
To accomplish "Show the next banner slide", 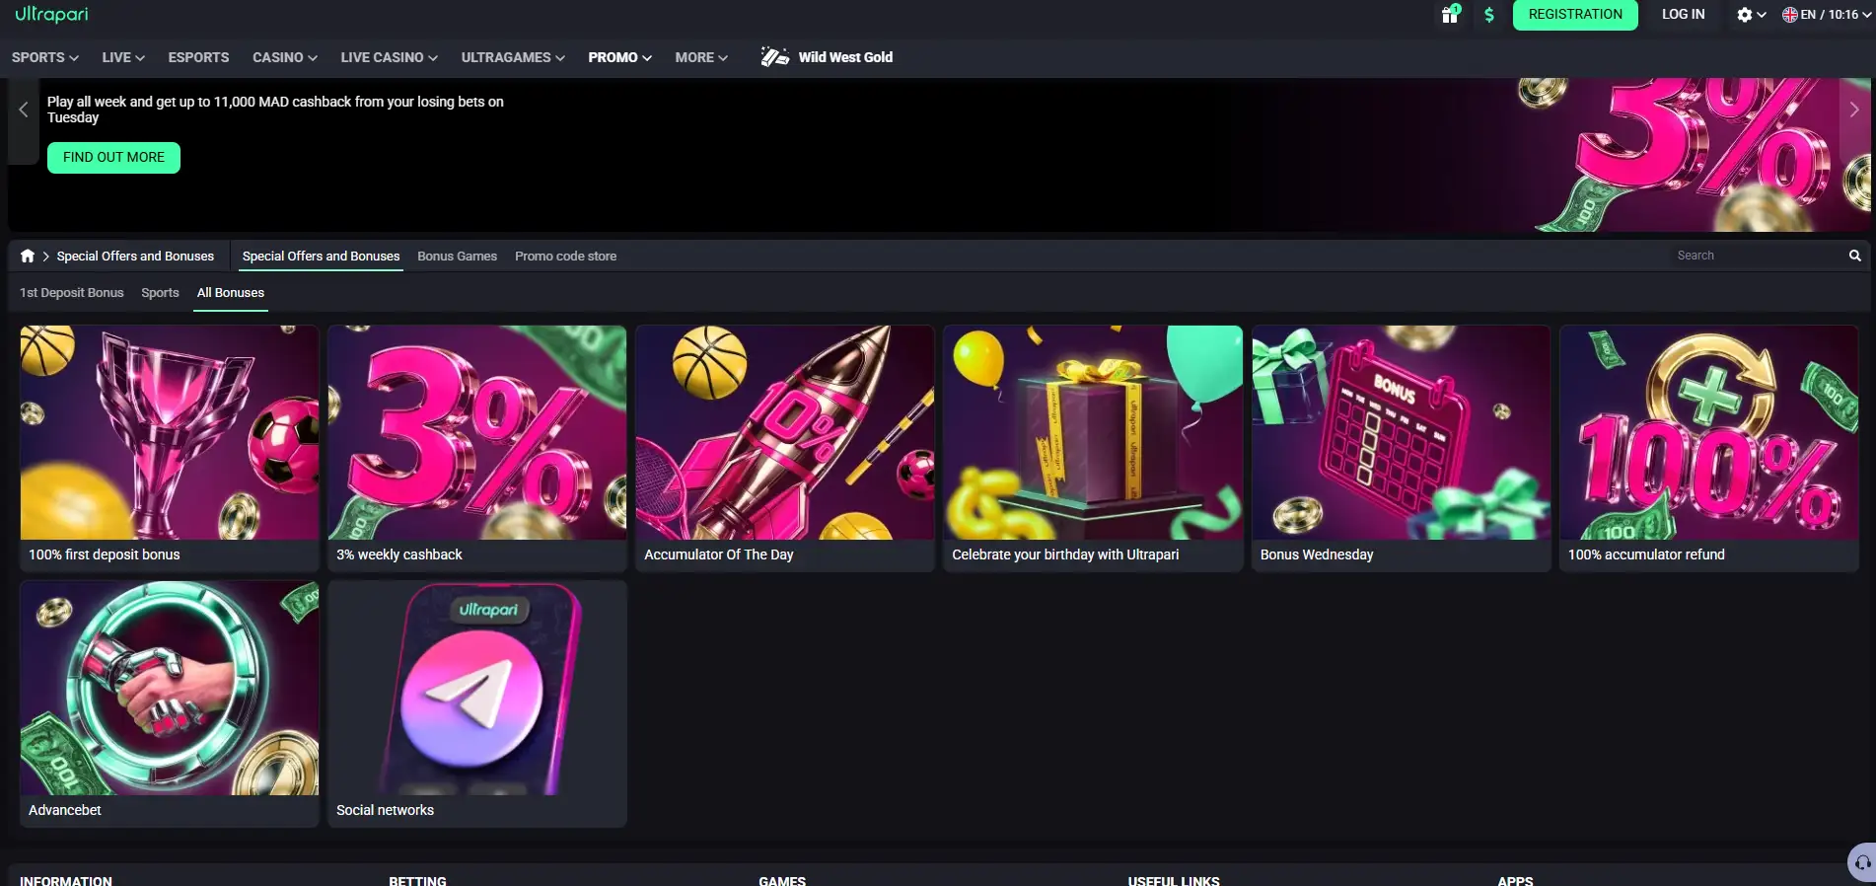I will pos(1854,111).
